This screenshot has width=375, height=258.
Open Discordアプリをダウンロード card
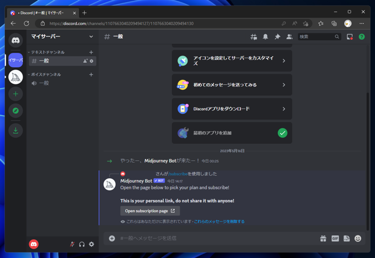(232, 109)
